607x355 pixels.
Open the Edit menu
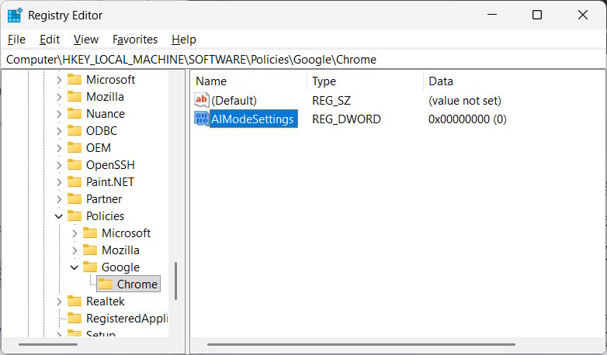[x=50, y=40]
